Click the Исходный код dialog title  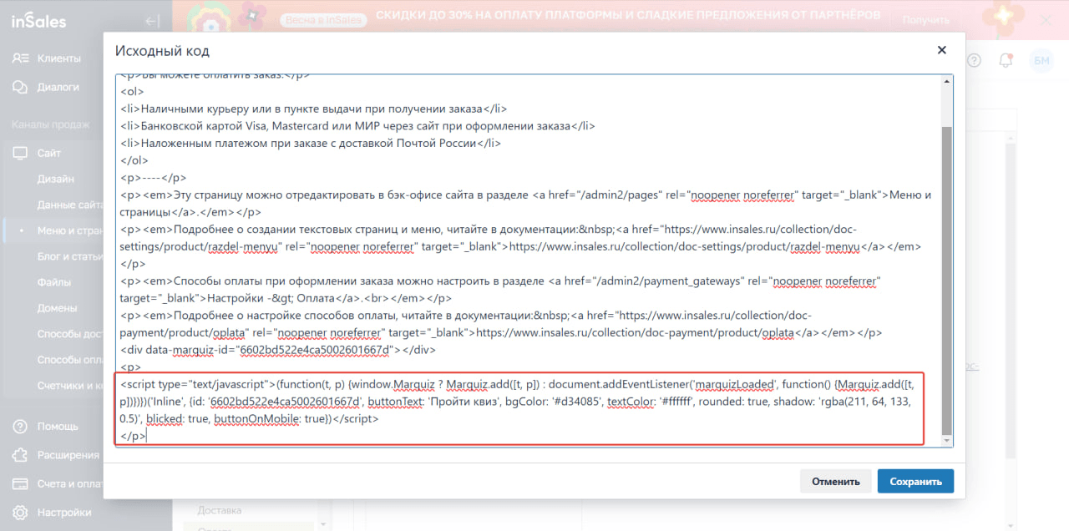point(162,51)
